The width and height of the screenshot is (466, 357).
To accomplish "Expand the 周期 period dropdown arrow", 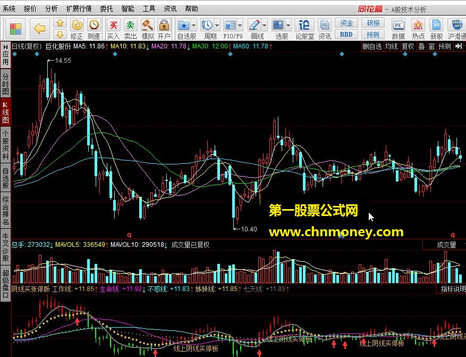I will (x=217, y=26).
